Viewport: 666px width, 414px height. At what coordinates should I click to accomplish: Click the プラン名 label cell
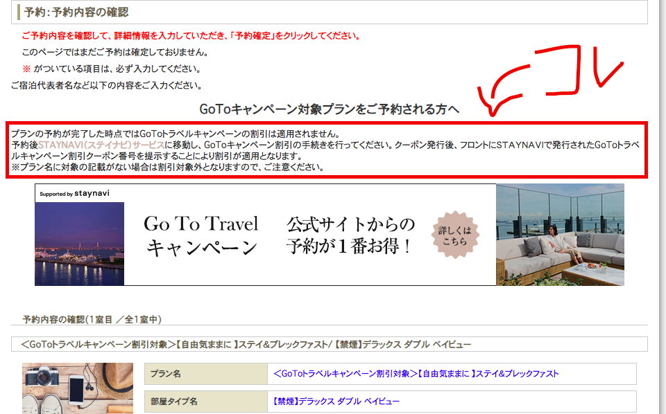pos(206,374)
